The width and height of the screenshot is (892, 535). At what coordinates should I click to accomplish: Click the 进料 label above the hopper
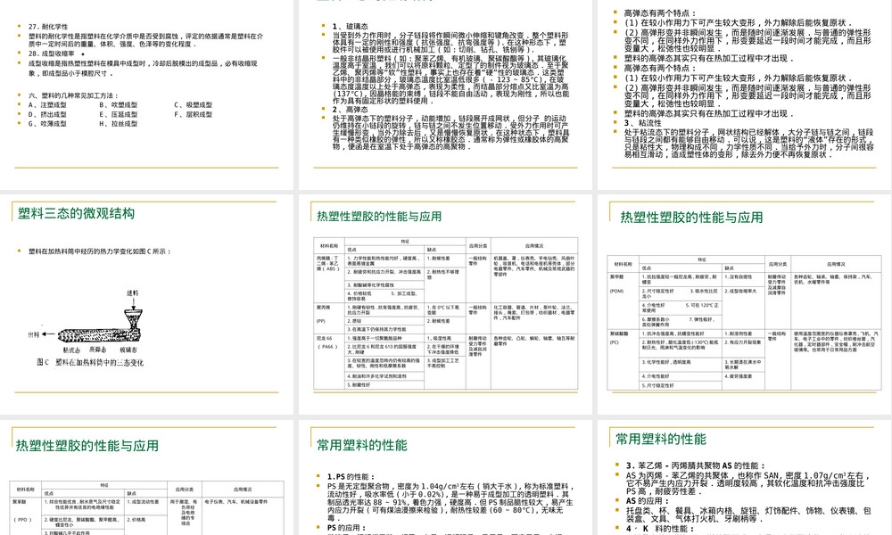click(x=132, y=293)
